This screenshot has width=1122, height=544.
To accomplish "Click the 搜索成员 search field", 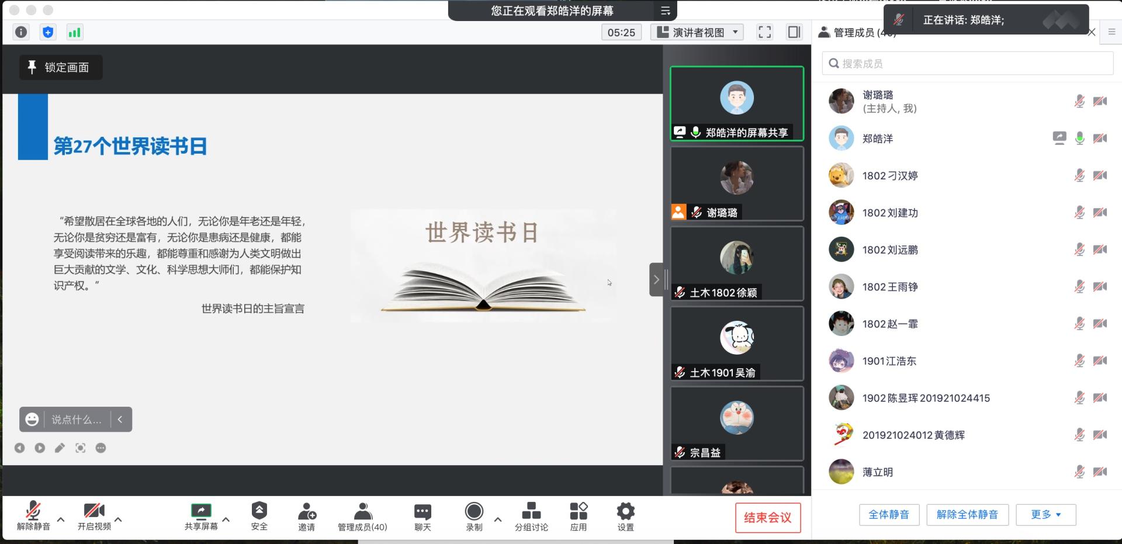I will [967, 63].
